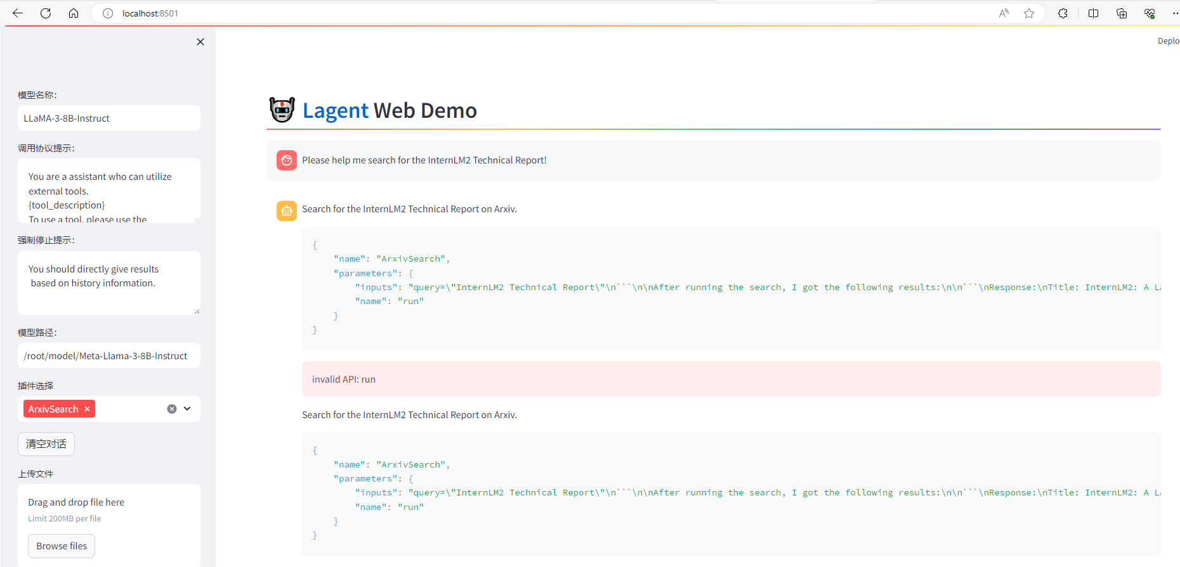Click the user avatar icon
This screenshot has height=567, width=1180.
[287, 160]
